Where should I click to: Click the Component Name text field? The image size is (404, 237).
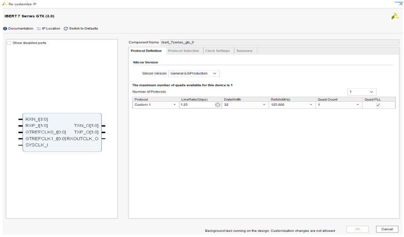[x=280, y=42]
